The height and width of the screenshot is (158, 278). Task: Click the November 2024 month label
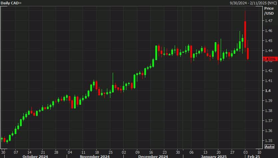[x=95, y=156]
